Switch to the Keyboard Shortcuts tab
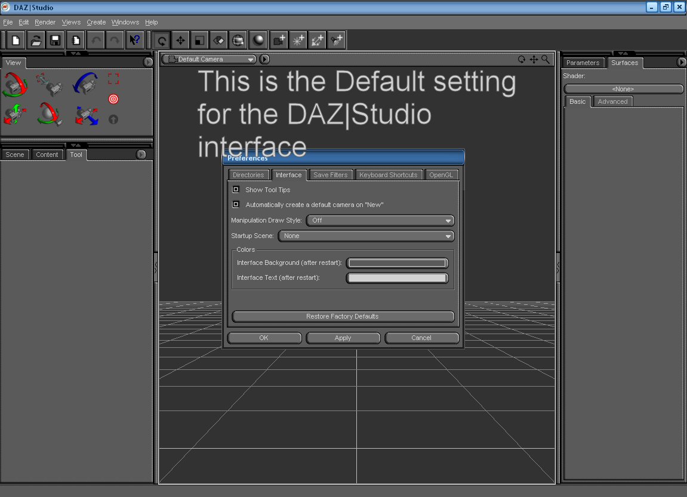Screen dimensions: 687x497 pyautogui.click(x=388, y=175)
